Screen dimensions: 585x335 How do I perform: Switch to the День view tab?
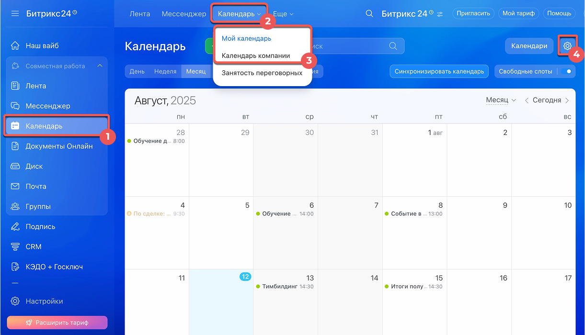point(137,71)
